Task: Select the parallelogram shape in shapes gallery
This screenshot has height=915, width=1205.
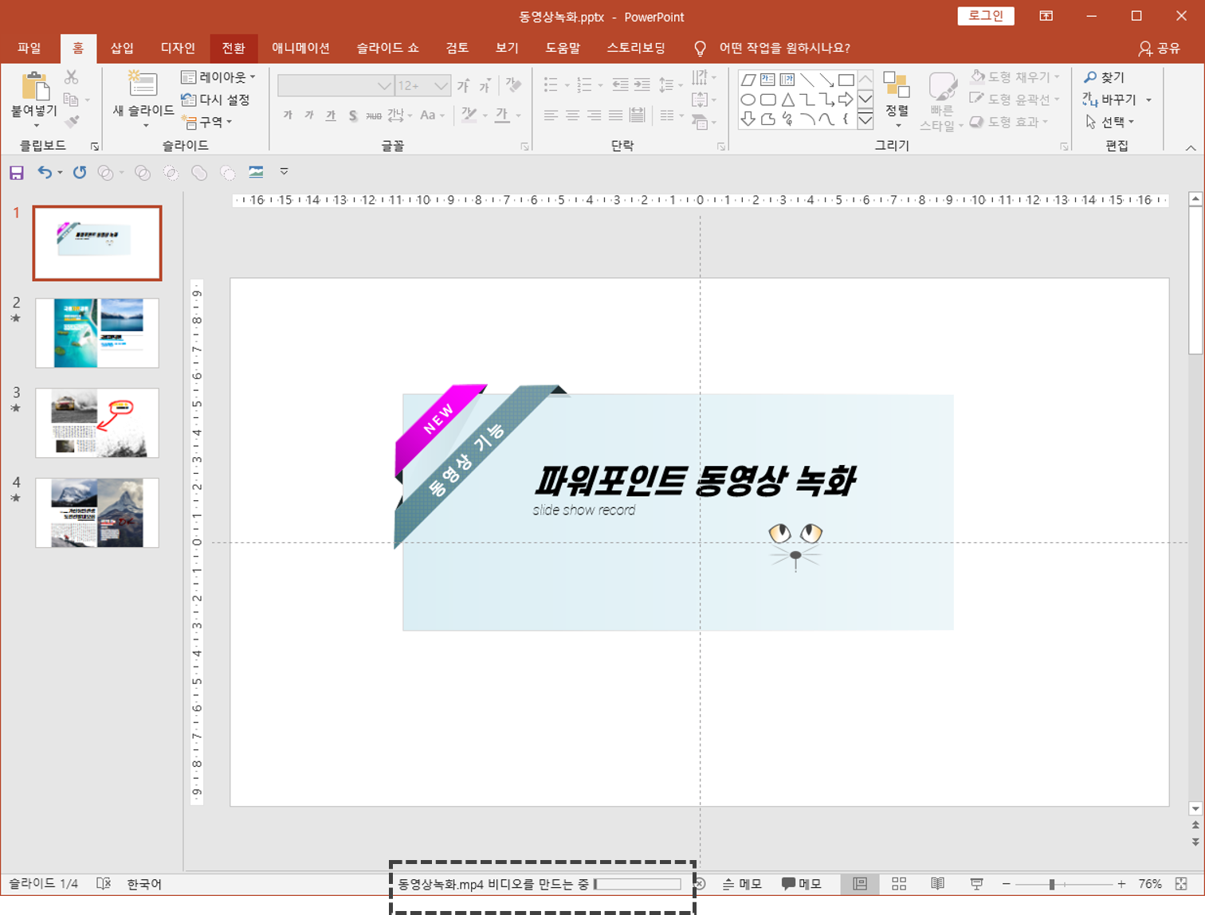Action: [x=748, y=80]
